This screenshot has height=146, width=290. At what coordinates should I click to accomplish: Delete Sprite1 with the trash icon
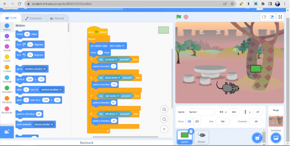pyautogui.click(x=191, y=131)
